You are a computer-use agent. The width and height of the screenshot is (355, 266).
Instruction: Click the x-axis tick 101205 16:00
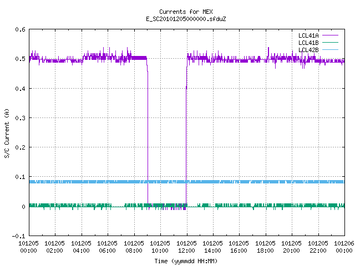tap(239, 247)
